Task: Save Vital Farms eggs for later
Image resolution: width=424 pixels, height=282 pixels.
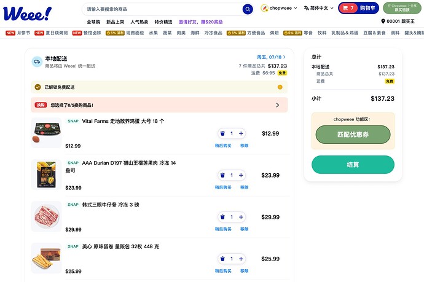Action: click(x=223, y=146)
